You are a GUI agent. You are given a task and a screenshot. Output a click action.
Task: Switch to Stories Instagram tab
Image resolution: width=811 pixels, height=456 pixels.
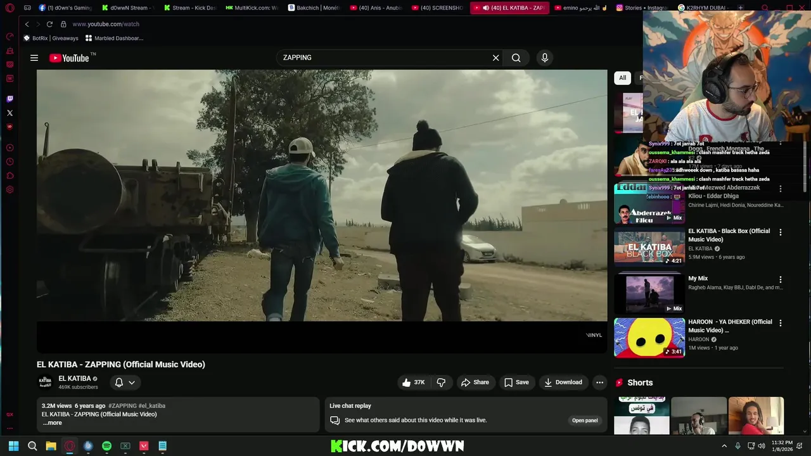click(x=642, y=8)
